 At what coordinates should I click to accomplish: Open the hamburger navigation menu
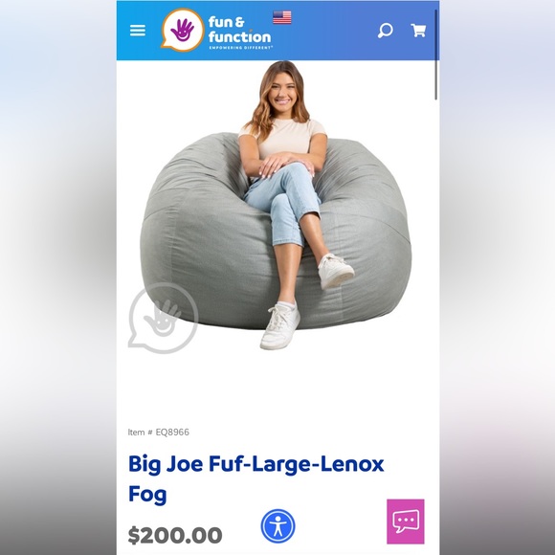pos(138,31)
